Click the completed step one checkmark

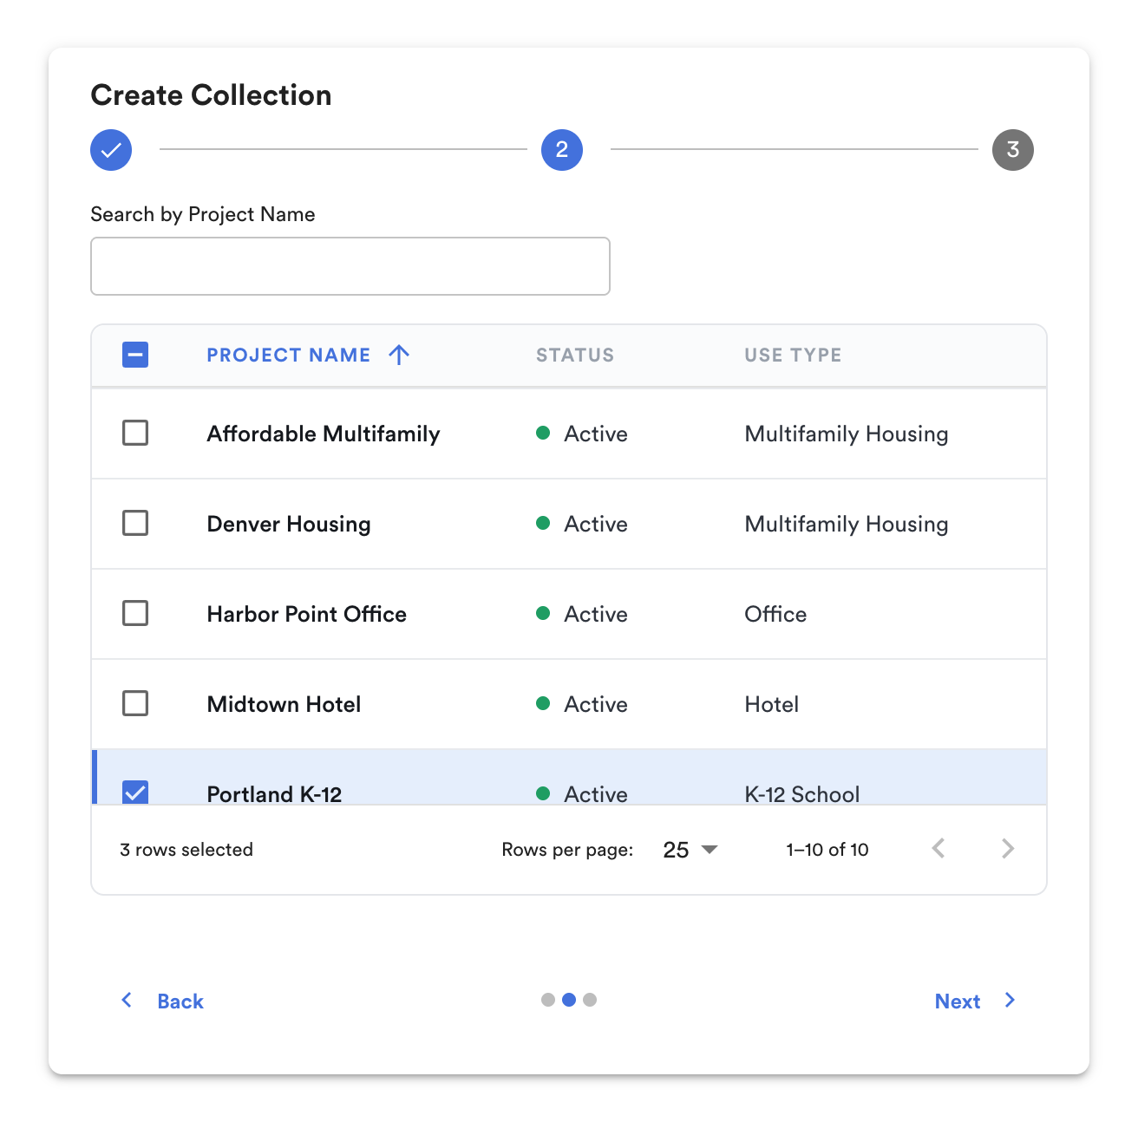111,150
